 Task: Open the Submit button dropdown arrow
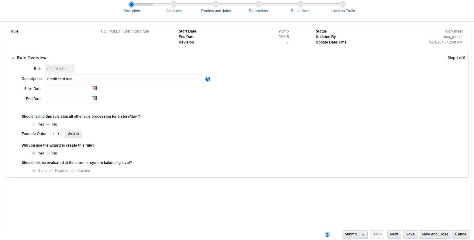(363, 234)
